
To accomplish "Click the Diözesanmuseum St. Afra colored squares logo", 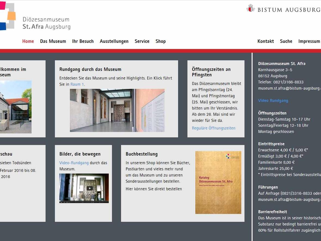I will pos(8,16).
